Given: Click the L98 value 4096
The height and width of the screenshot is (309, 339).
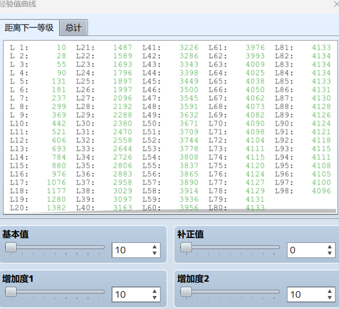Looking at the screenshot, I should point(321,191).
